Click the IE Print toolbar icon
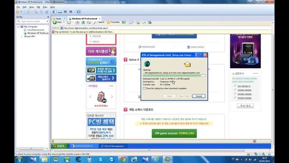The image size is (289, 163). coord(138,23)
